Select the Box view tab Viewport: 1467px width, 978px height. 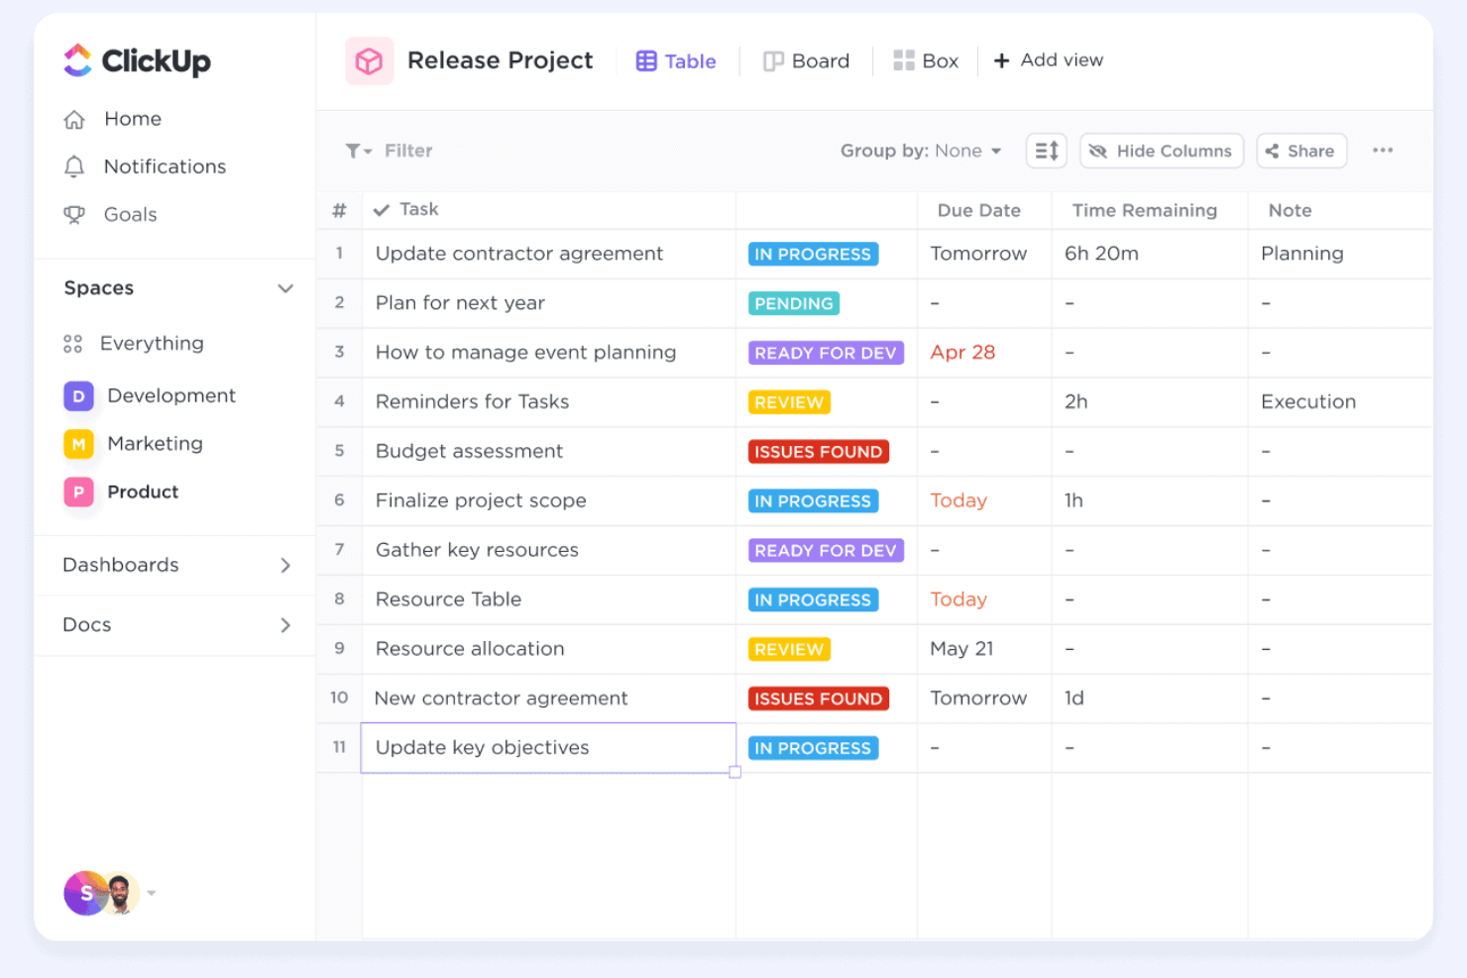click(925, 60)
